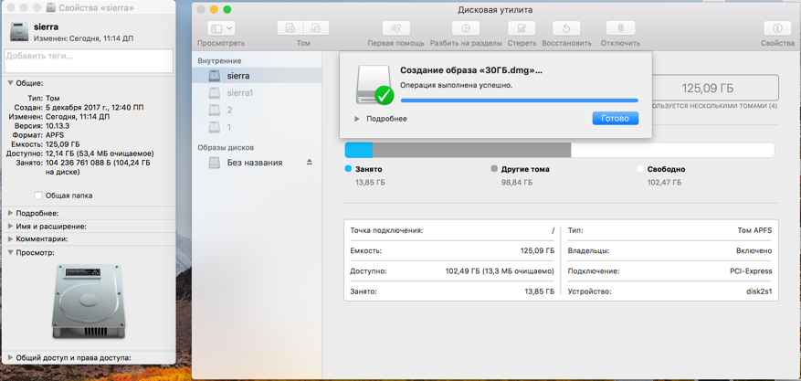Click the gray Другие тома bar segment
801x381 pixels.
pos(471,150)
